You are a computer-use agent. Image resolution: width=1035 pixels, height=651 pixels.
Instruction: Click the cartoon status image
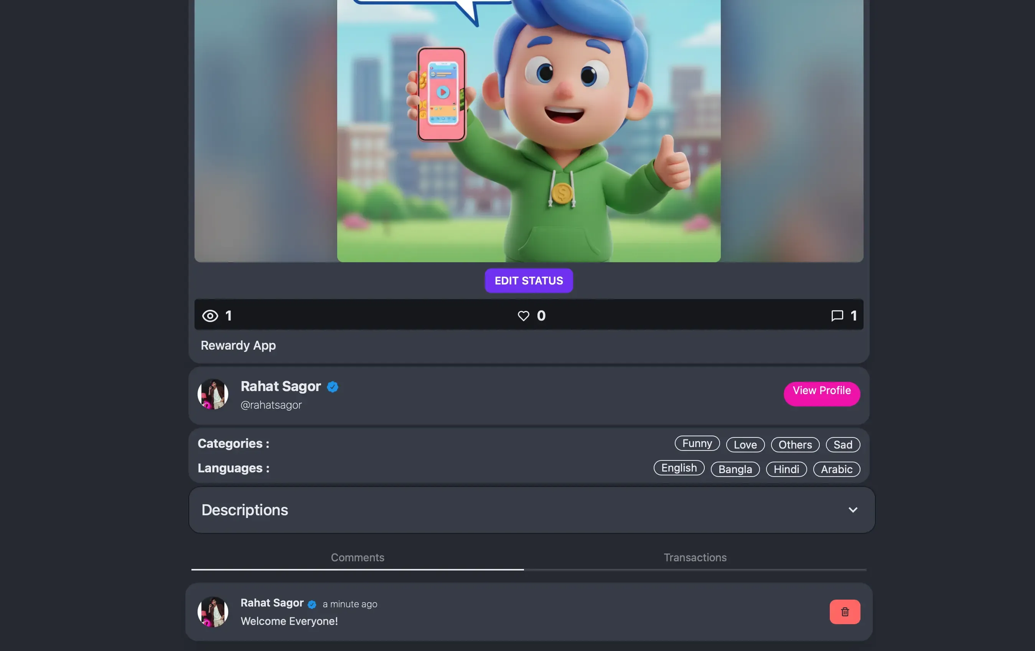(x=528, y=129)
